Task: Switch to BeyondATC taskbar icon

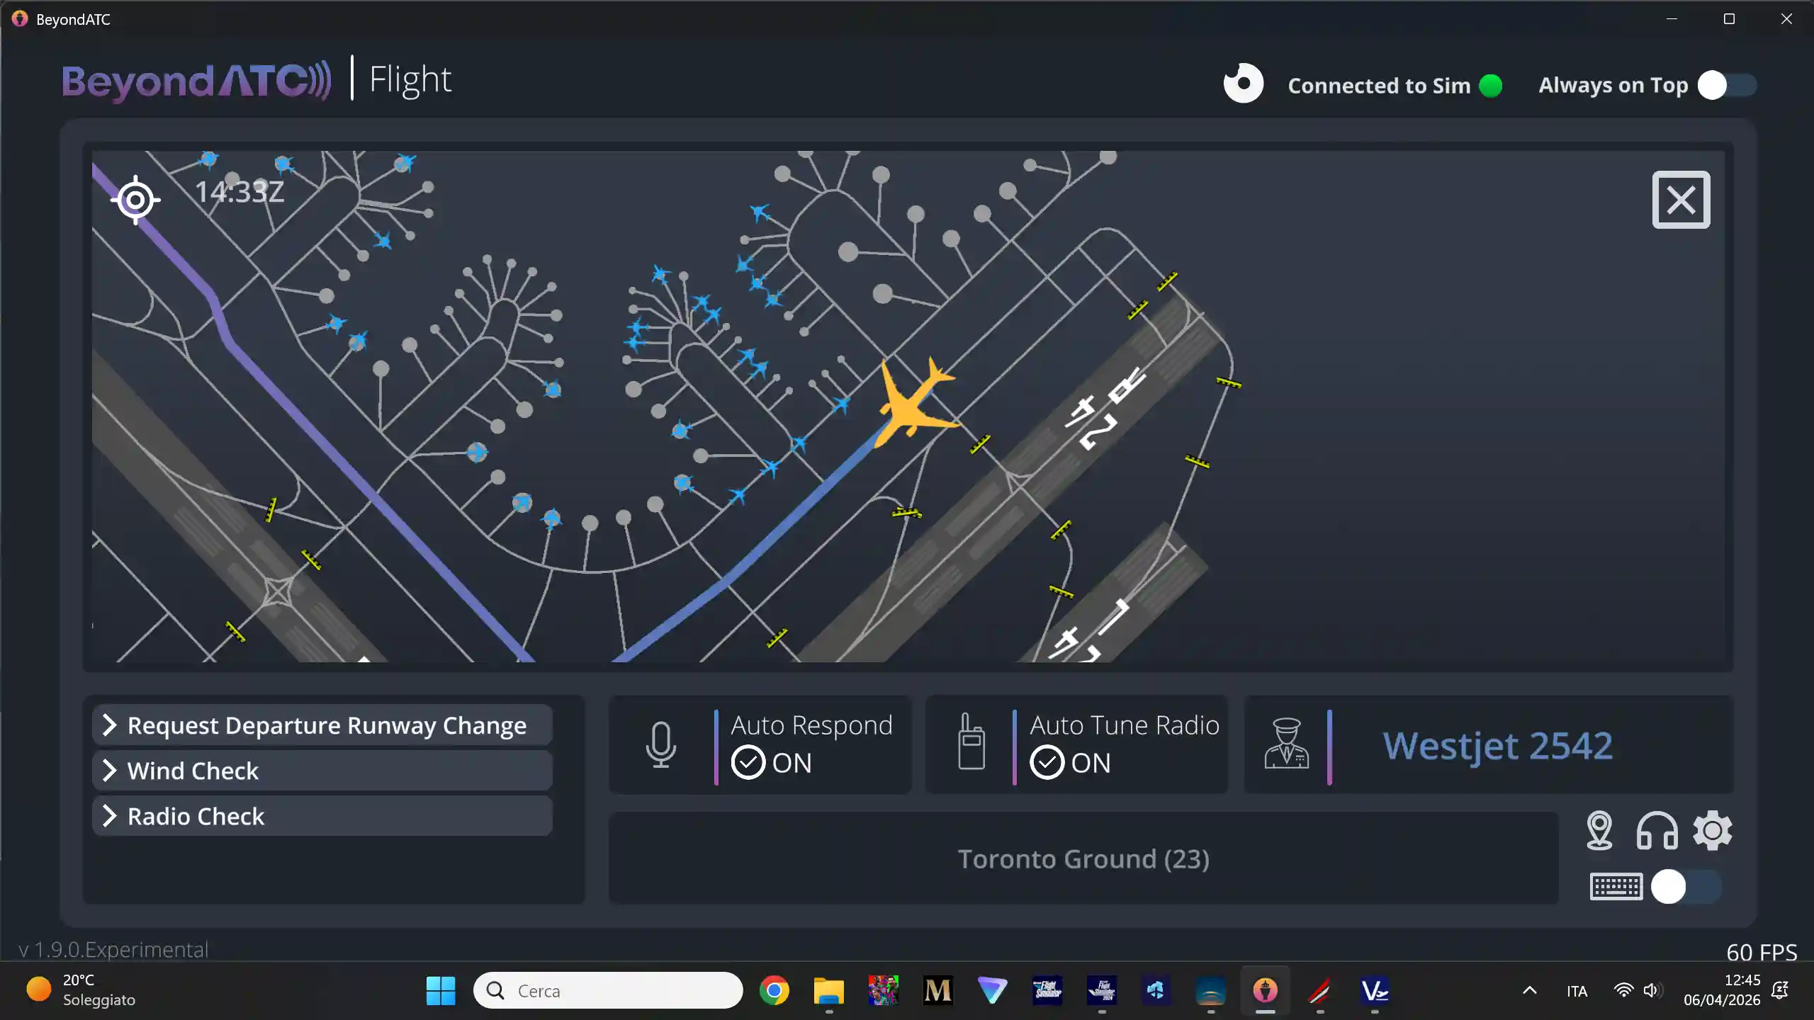Action: [x=1265, y=990]
